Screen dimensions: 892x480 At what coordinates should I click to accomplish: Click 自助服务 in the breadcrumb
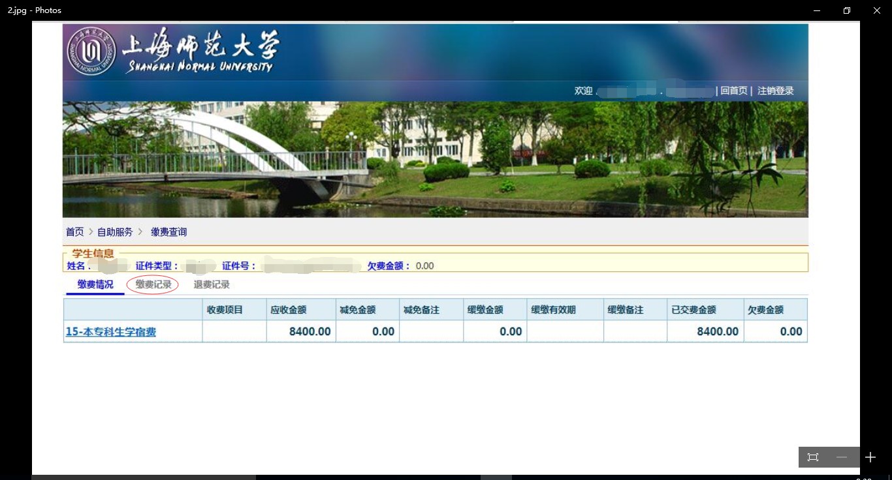pyautogui.click(x=115, y=232)
